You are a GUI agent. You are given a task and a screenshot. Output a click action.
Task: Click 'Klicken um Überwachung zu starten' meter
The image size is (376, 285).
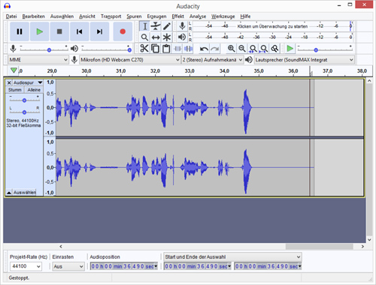pos(272,26)
